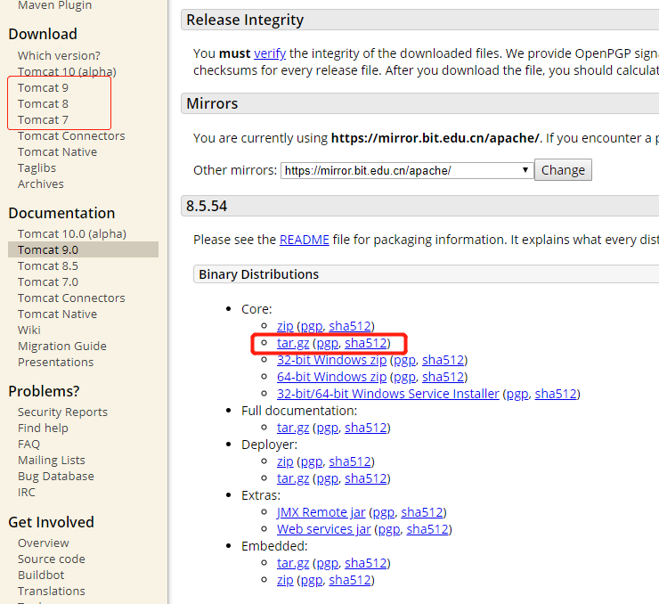Open Archives download link
Viewport: 659px width, 604px height.
[x=41, y=184]
